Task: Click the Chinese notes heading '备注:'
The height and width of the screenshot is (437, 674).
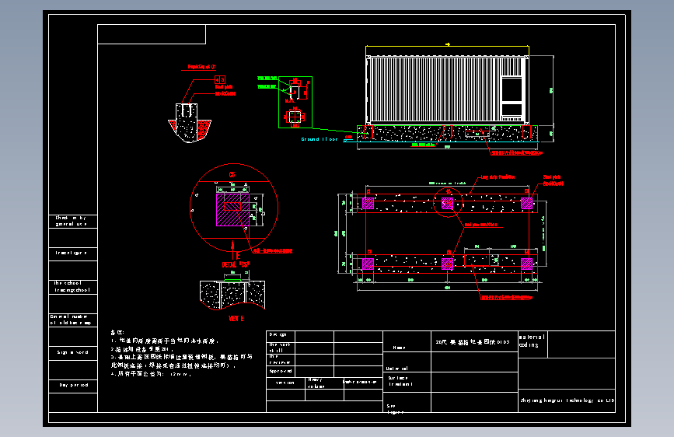Action: coord(117,333)
